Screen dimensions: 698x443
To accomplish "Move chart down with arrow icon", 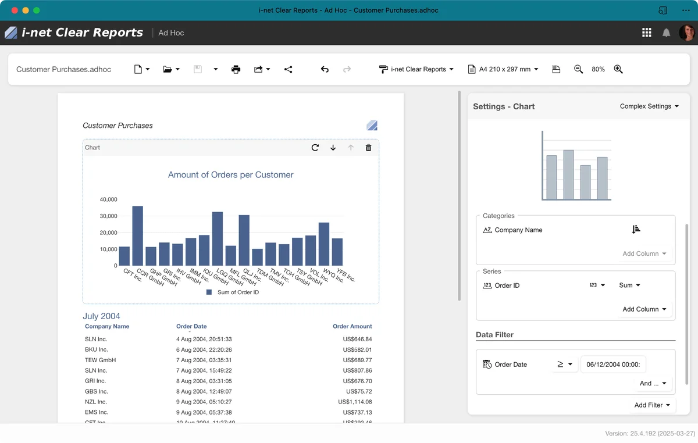I will [x=333, y=148].
